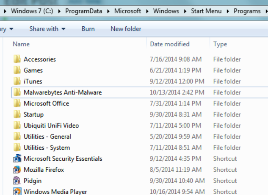Jump to Start Menu breadcrumb segment
The height and width of the screenshot is (195, 268).
point(206,11)
